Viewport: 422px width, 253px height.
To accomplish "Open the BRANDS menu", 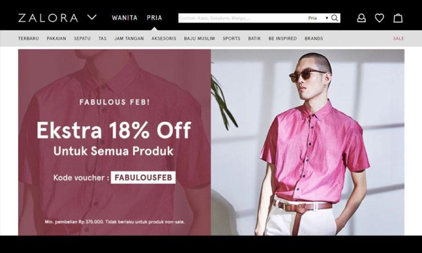I will 314,38.
